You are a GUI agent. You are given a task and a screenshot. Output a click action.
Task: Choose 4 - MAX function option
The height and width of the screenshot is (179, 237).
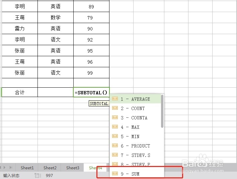(135, 127)
